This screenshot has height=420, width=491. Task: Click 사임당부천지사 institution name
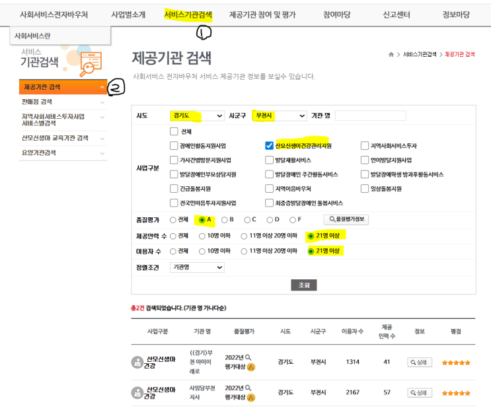(202, 392)
